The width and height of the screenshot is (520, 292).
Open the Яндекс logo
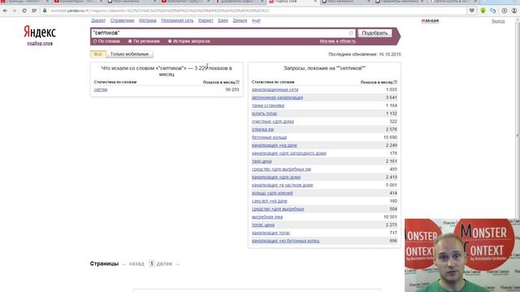[x=40, y=32]
